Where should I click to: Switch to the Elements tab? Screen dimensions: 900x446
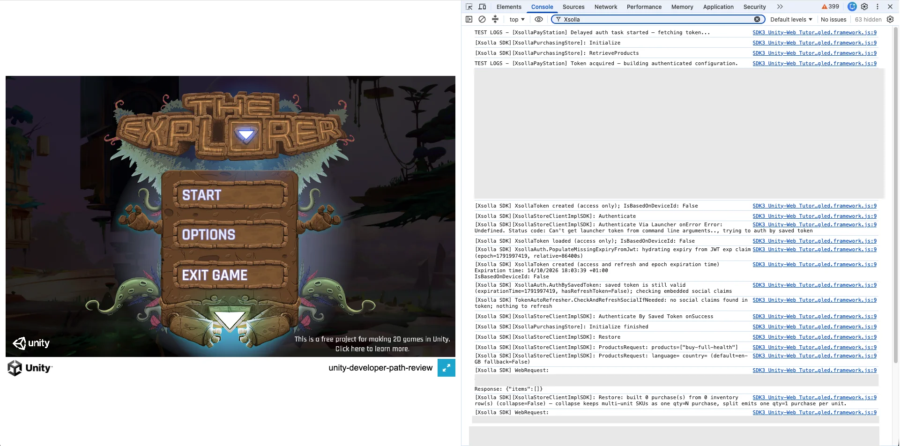pyautogui.click(x=509, y=7)
